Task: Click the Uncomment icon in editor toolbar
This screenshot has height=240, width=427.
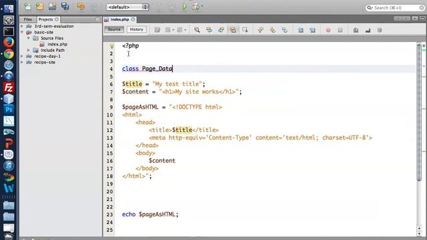Action: pyautogui.click(x=368, y=30)
